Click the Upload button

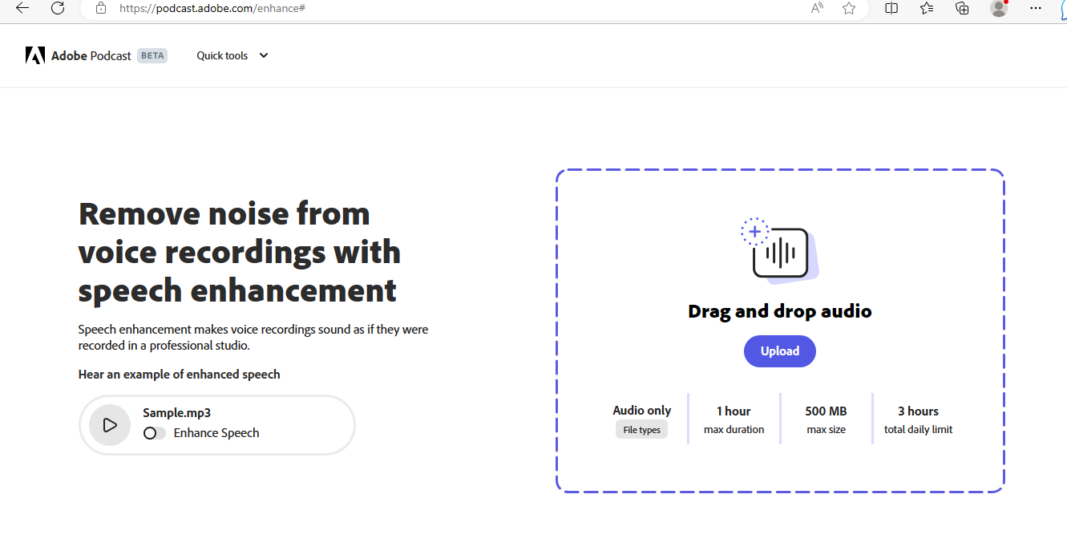(x=780, y=351)
